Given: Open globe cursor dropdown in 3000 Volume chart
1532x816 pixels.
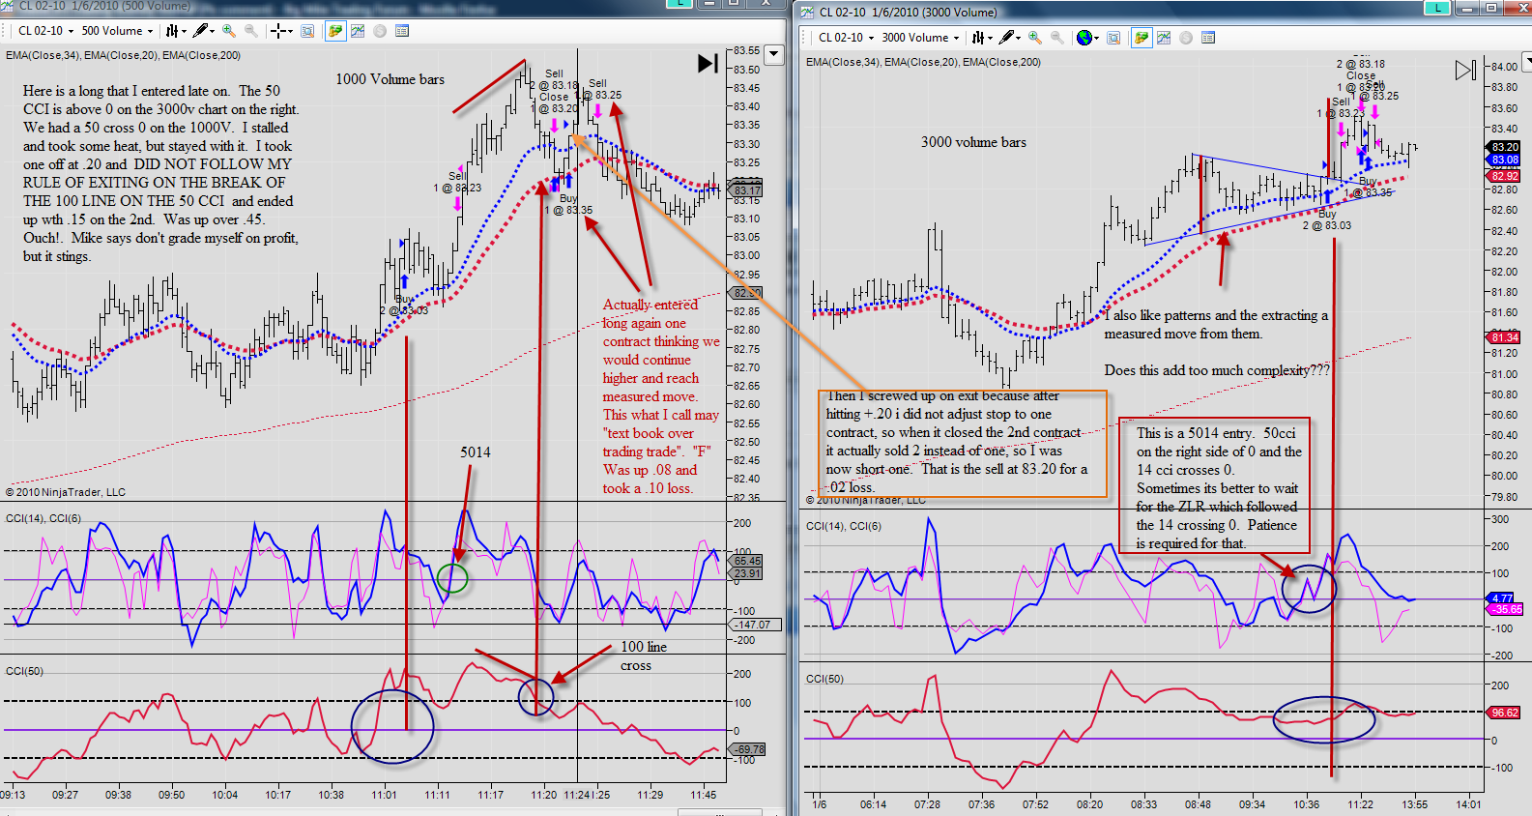Looking at the screenshot, I should (x=1088, y=38).
